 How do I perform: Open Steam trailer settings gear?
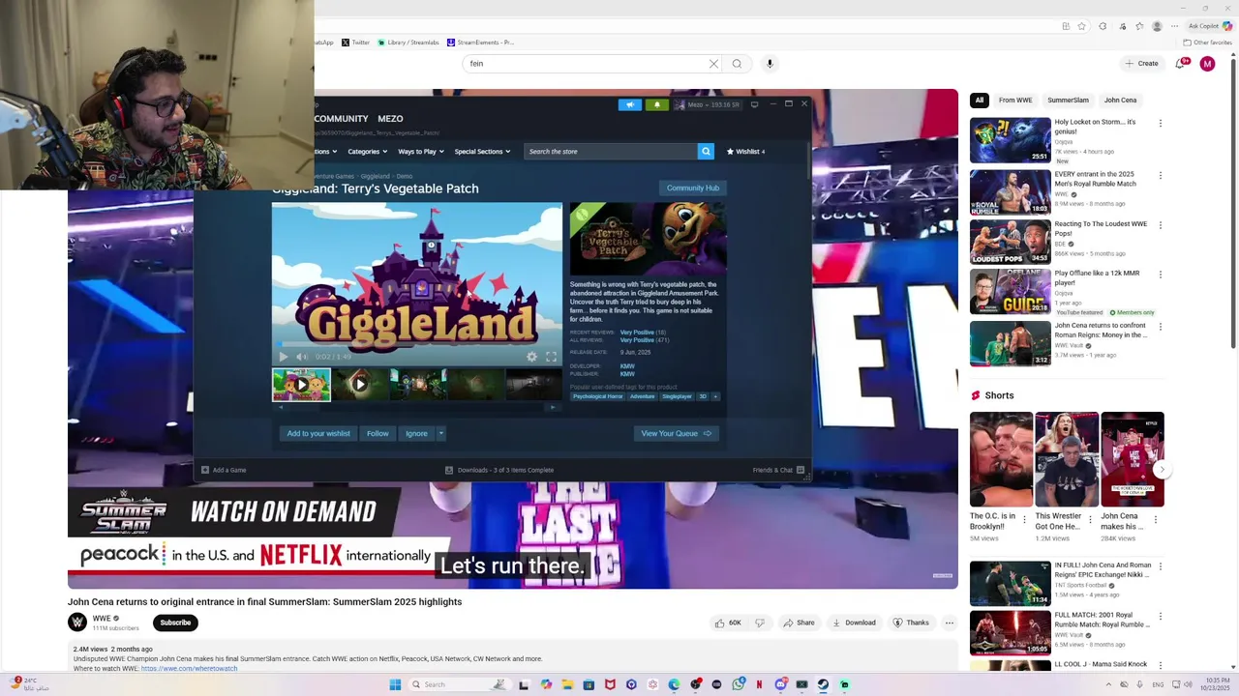pyautogui.click(x=531, y=357)
